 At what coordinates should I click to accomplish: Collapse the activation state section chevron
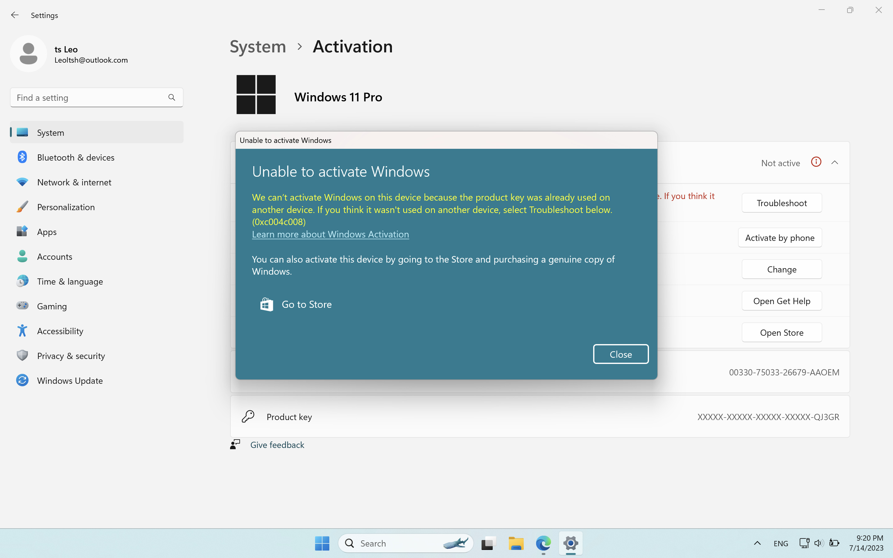835,163
